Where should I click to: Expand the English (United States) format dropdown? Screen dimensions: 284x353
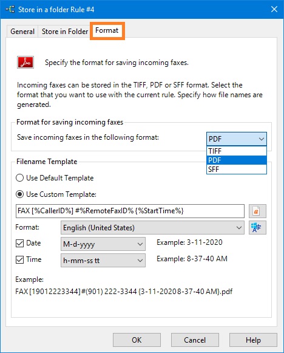tap(152, 228)
